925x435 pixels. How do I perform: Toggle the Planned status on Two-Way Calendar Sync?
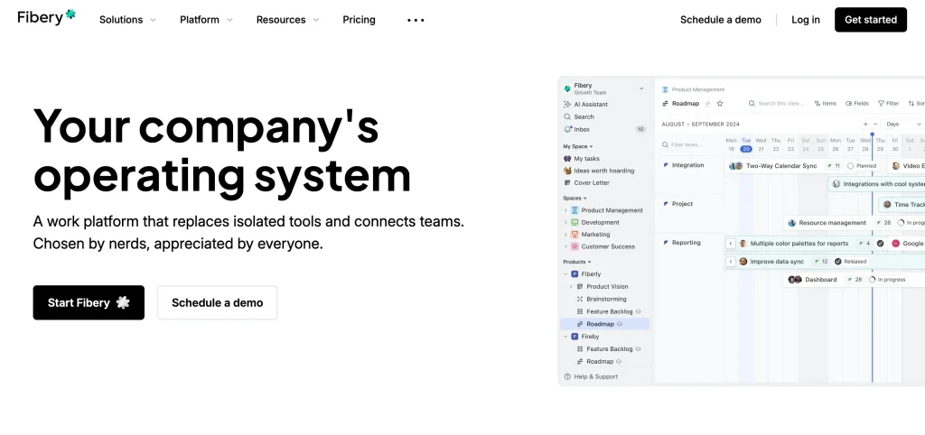(861, 166)
